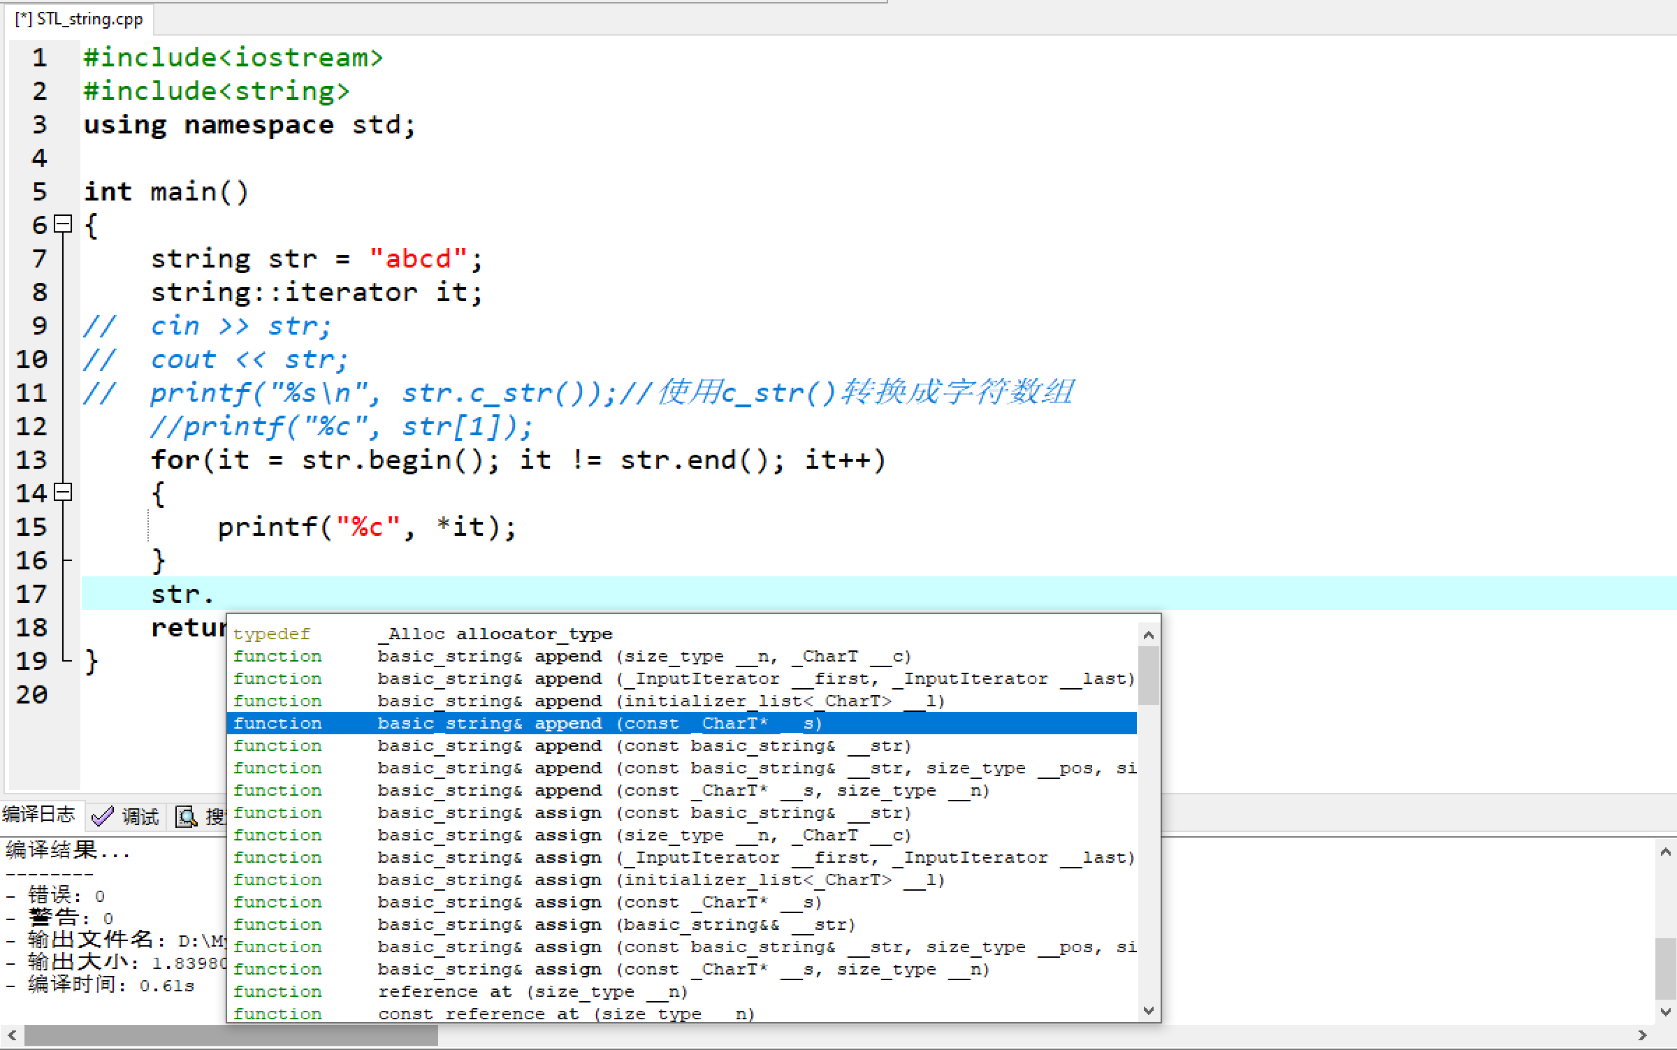
Task: Click the search results magnifier icon
Action: point(186,816)
